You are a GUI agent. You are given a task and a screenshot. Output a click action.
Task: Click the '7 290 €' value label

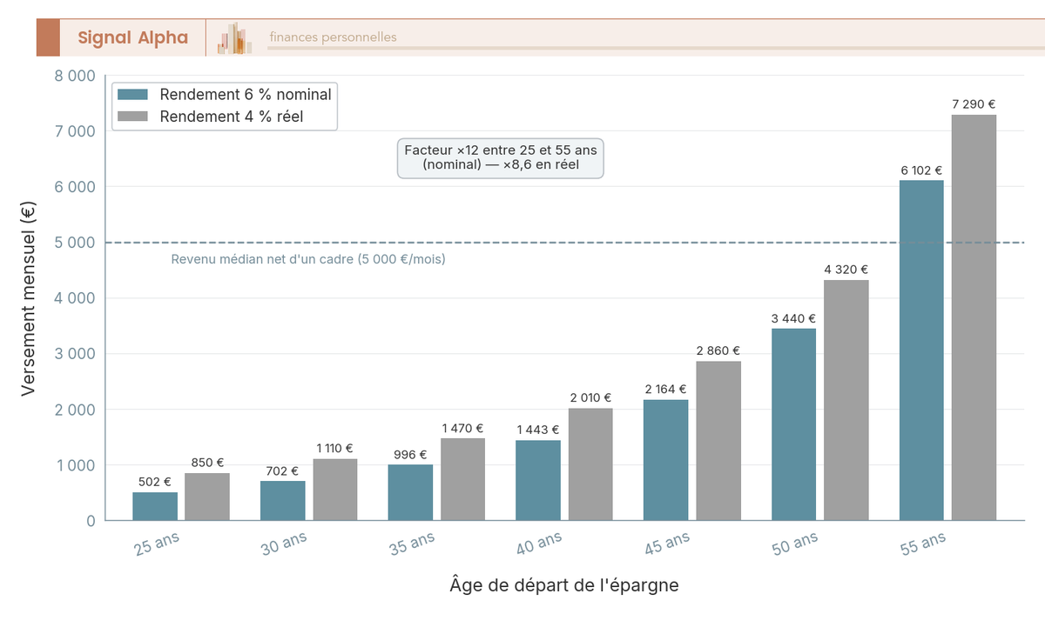974,104
